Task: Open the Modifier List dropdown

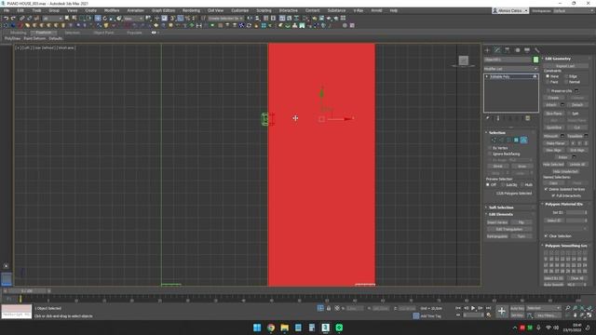Action: tap(511, 69)
